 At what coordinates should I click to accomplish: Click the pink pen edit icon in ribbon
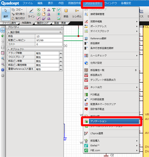coord(38,18)
